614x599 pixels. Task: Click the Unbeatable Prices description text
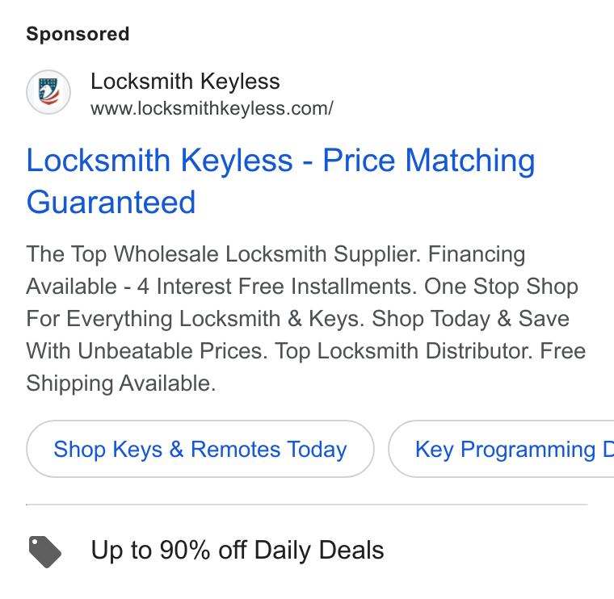[173, 351]
